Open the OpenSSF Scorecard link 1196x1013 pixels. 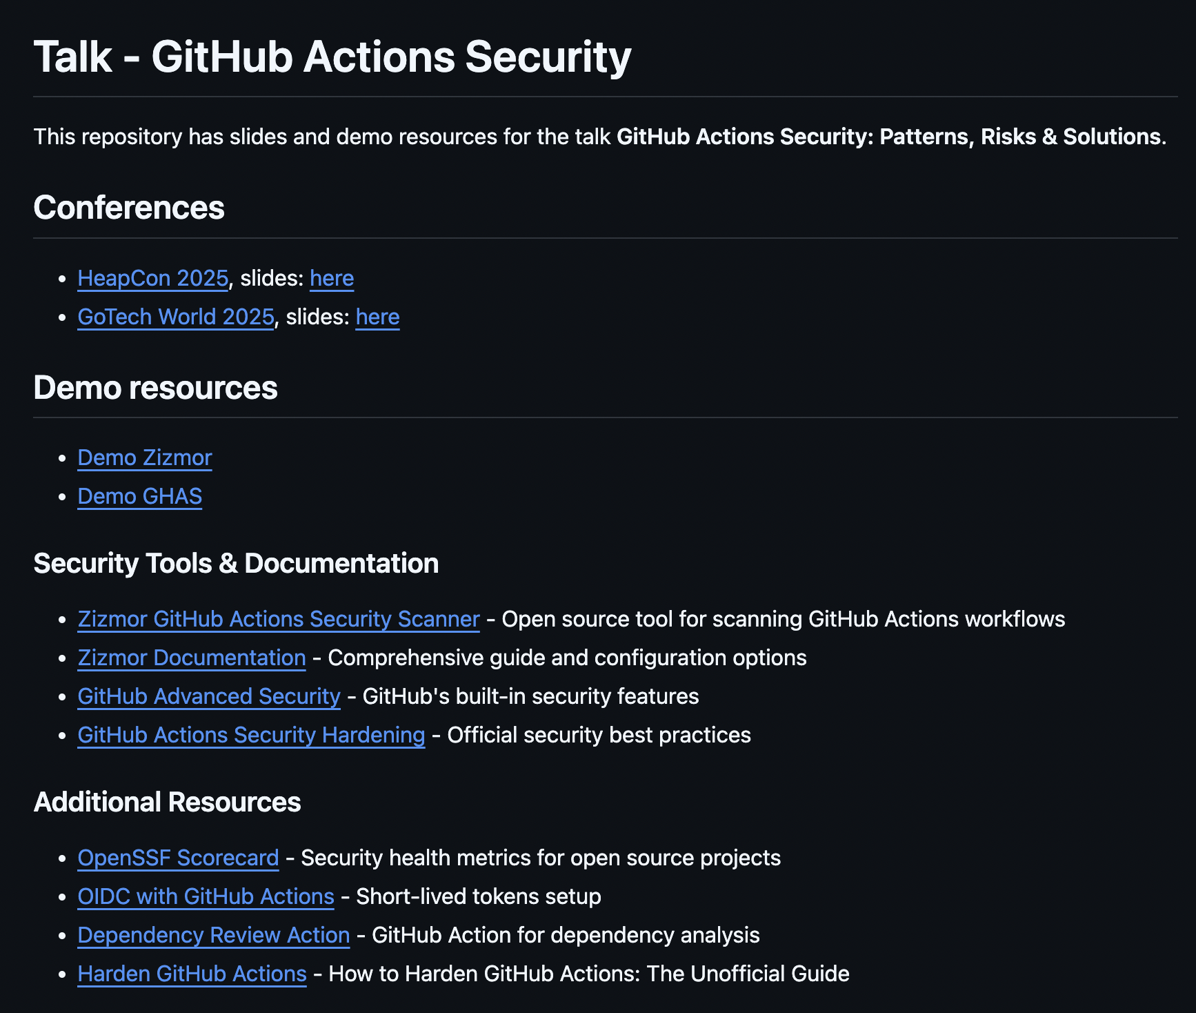178,858
